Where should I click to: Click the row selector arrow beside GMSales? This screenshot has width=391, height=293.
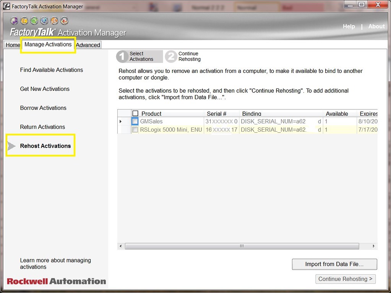click(120, 121)
